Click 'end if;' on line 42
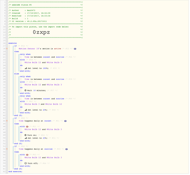 click(18, 116)
